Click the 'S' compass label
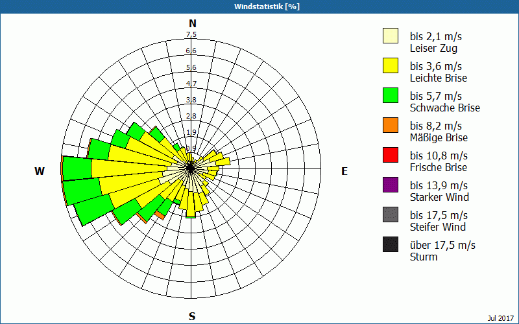519x324 pixels. coord(192,316)
